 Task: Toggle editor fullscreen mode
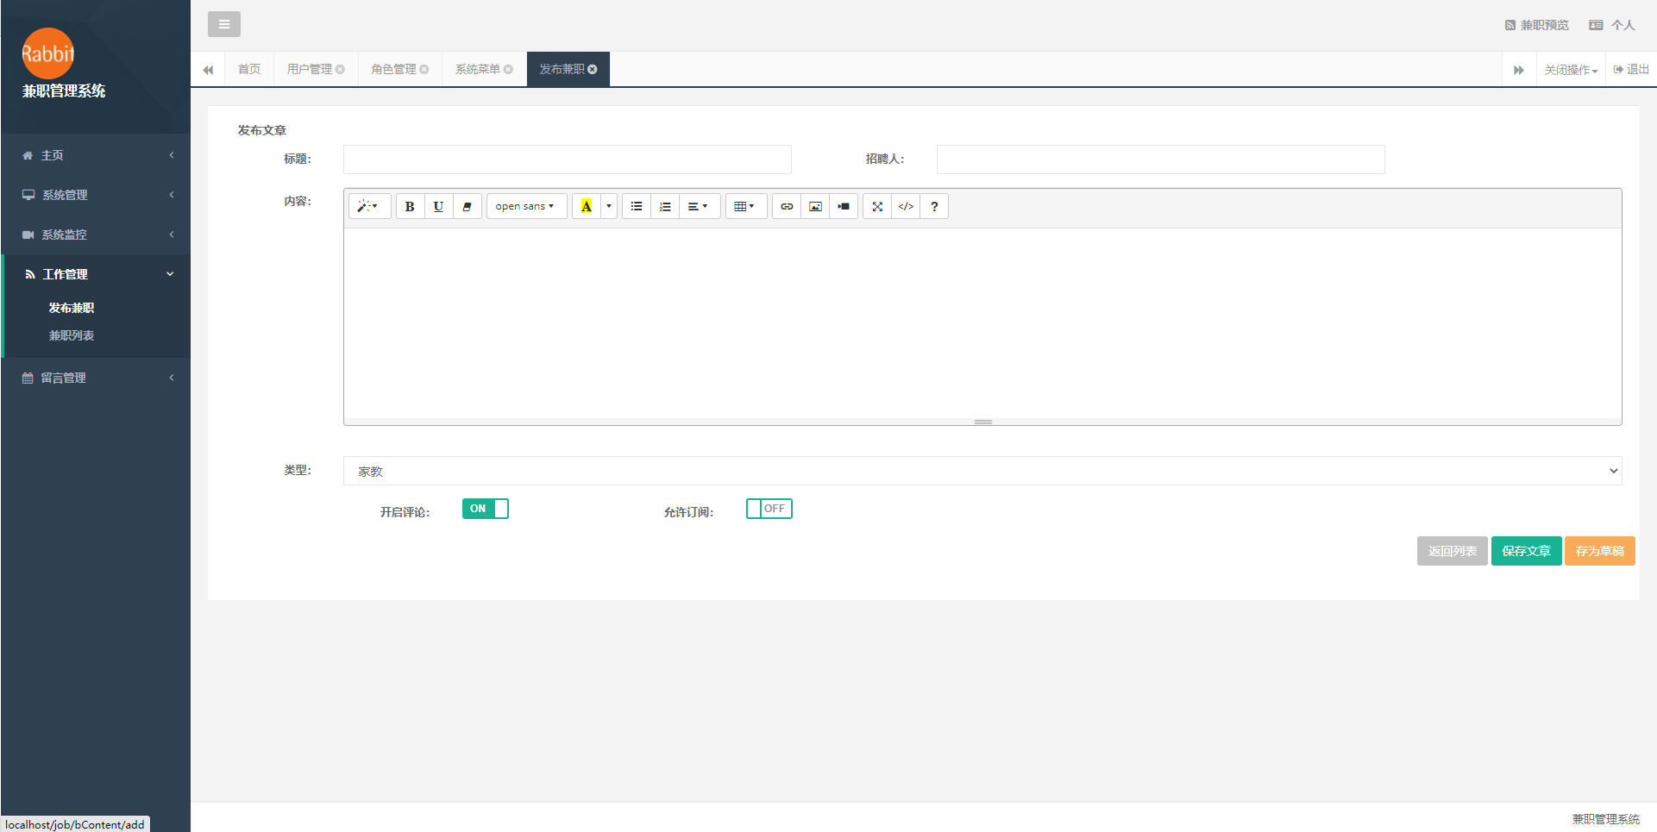click(x=877, y=206)
